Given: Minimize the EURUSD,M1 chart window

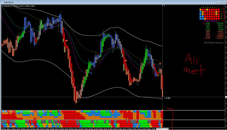Looking at the screenshot, I should pyautogui.click(x=218, y=2).
